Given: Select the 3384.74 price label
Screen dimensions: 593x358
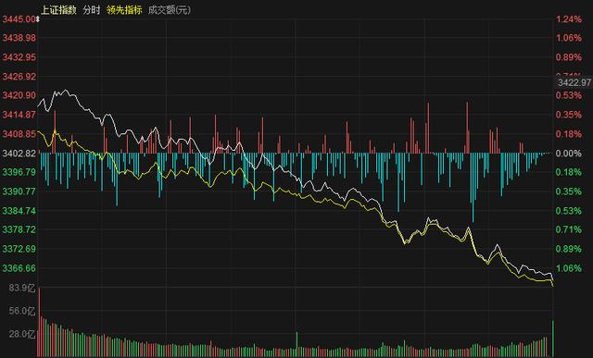Looking at the screenshot, I should pos(19,211).
